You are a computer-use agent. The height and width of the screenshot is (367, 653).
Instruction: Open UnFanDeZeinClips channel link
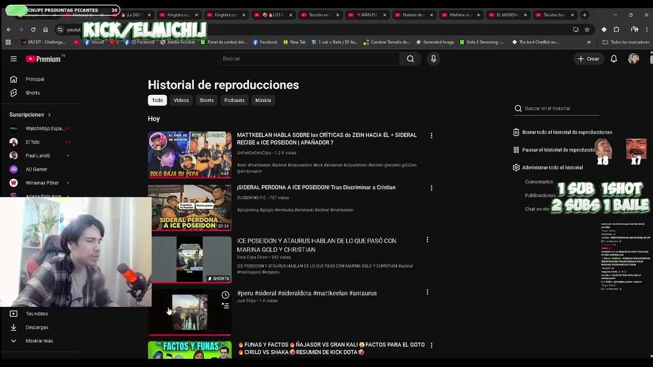click(x=254, y=153)
